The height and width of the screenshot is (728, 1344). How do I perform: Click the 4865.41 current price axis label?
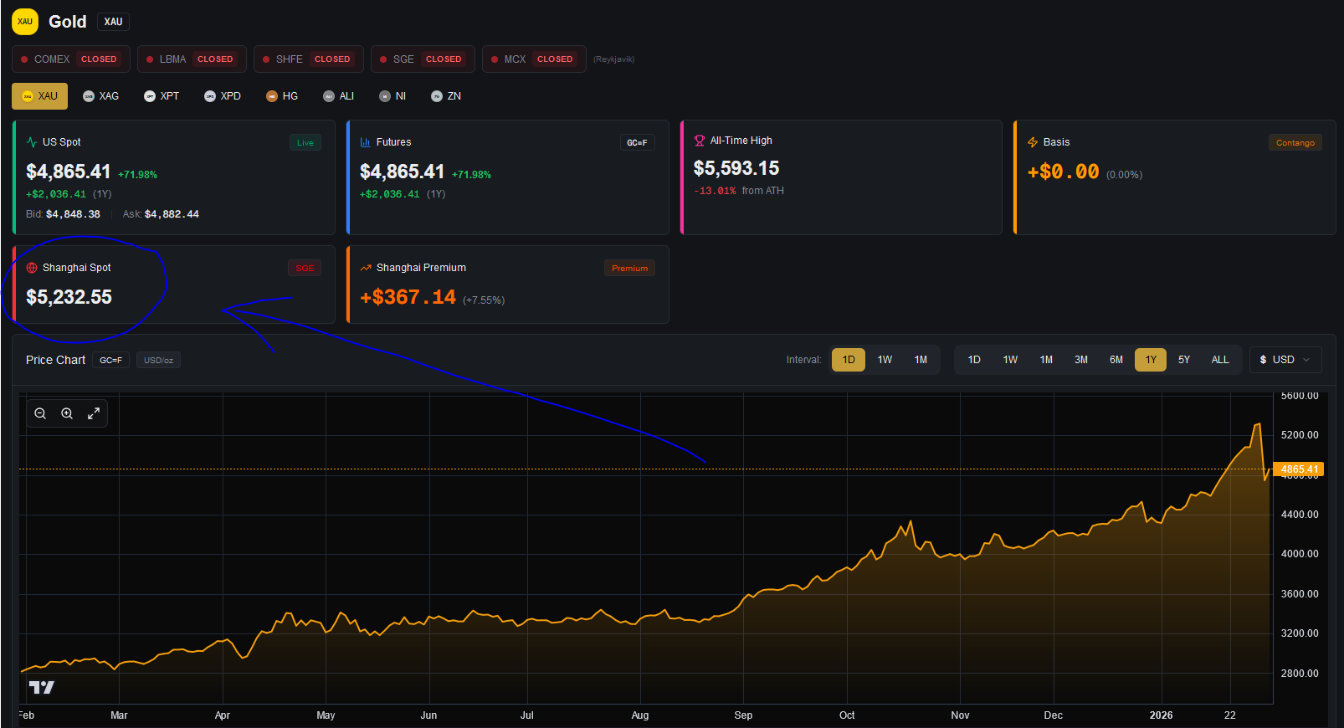pos(1298,469)
